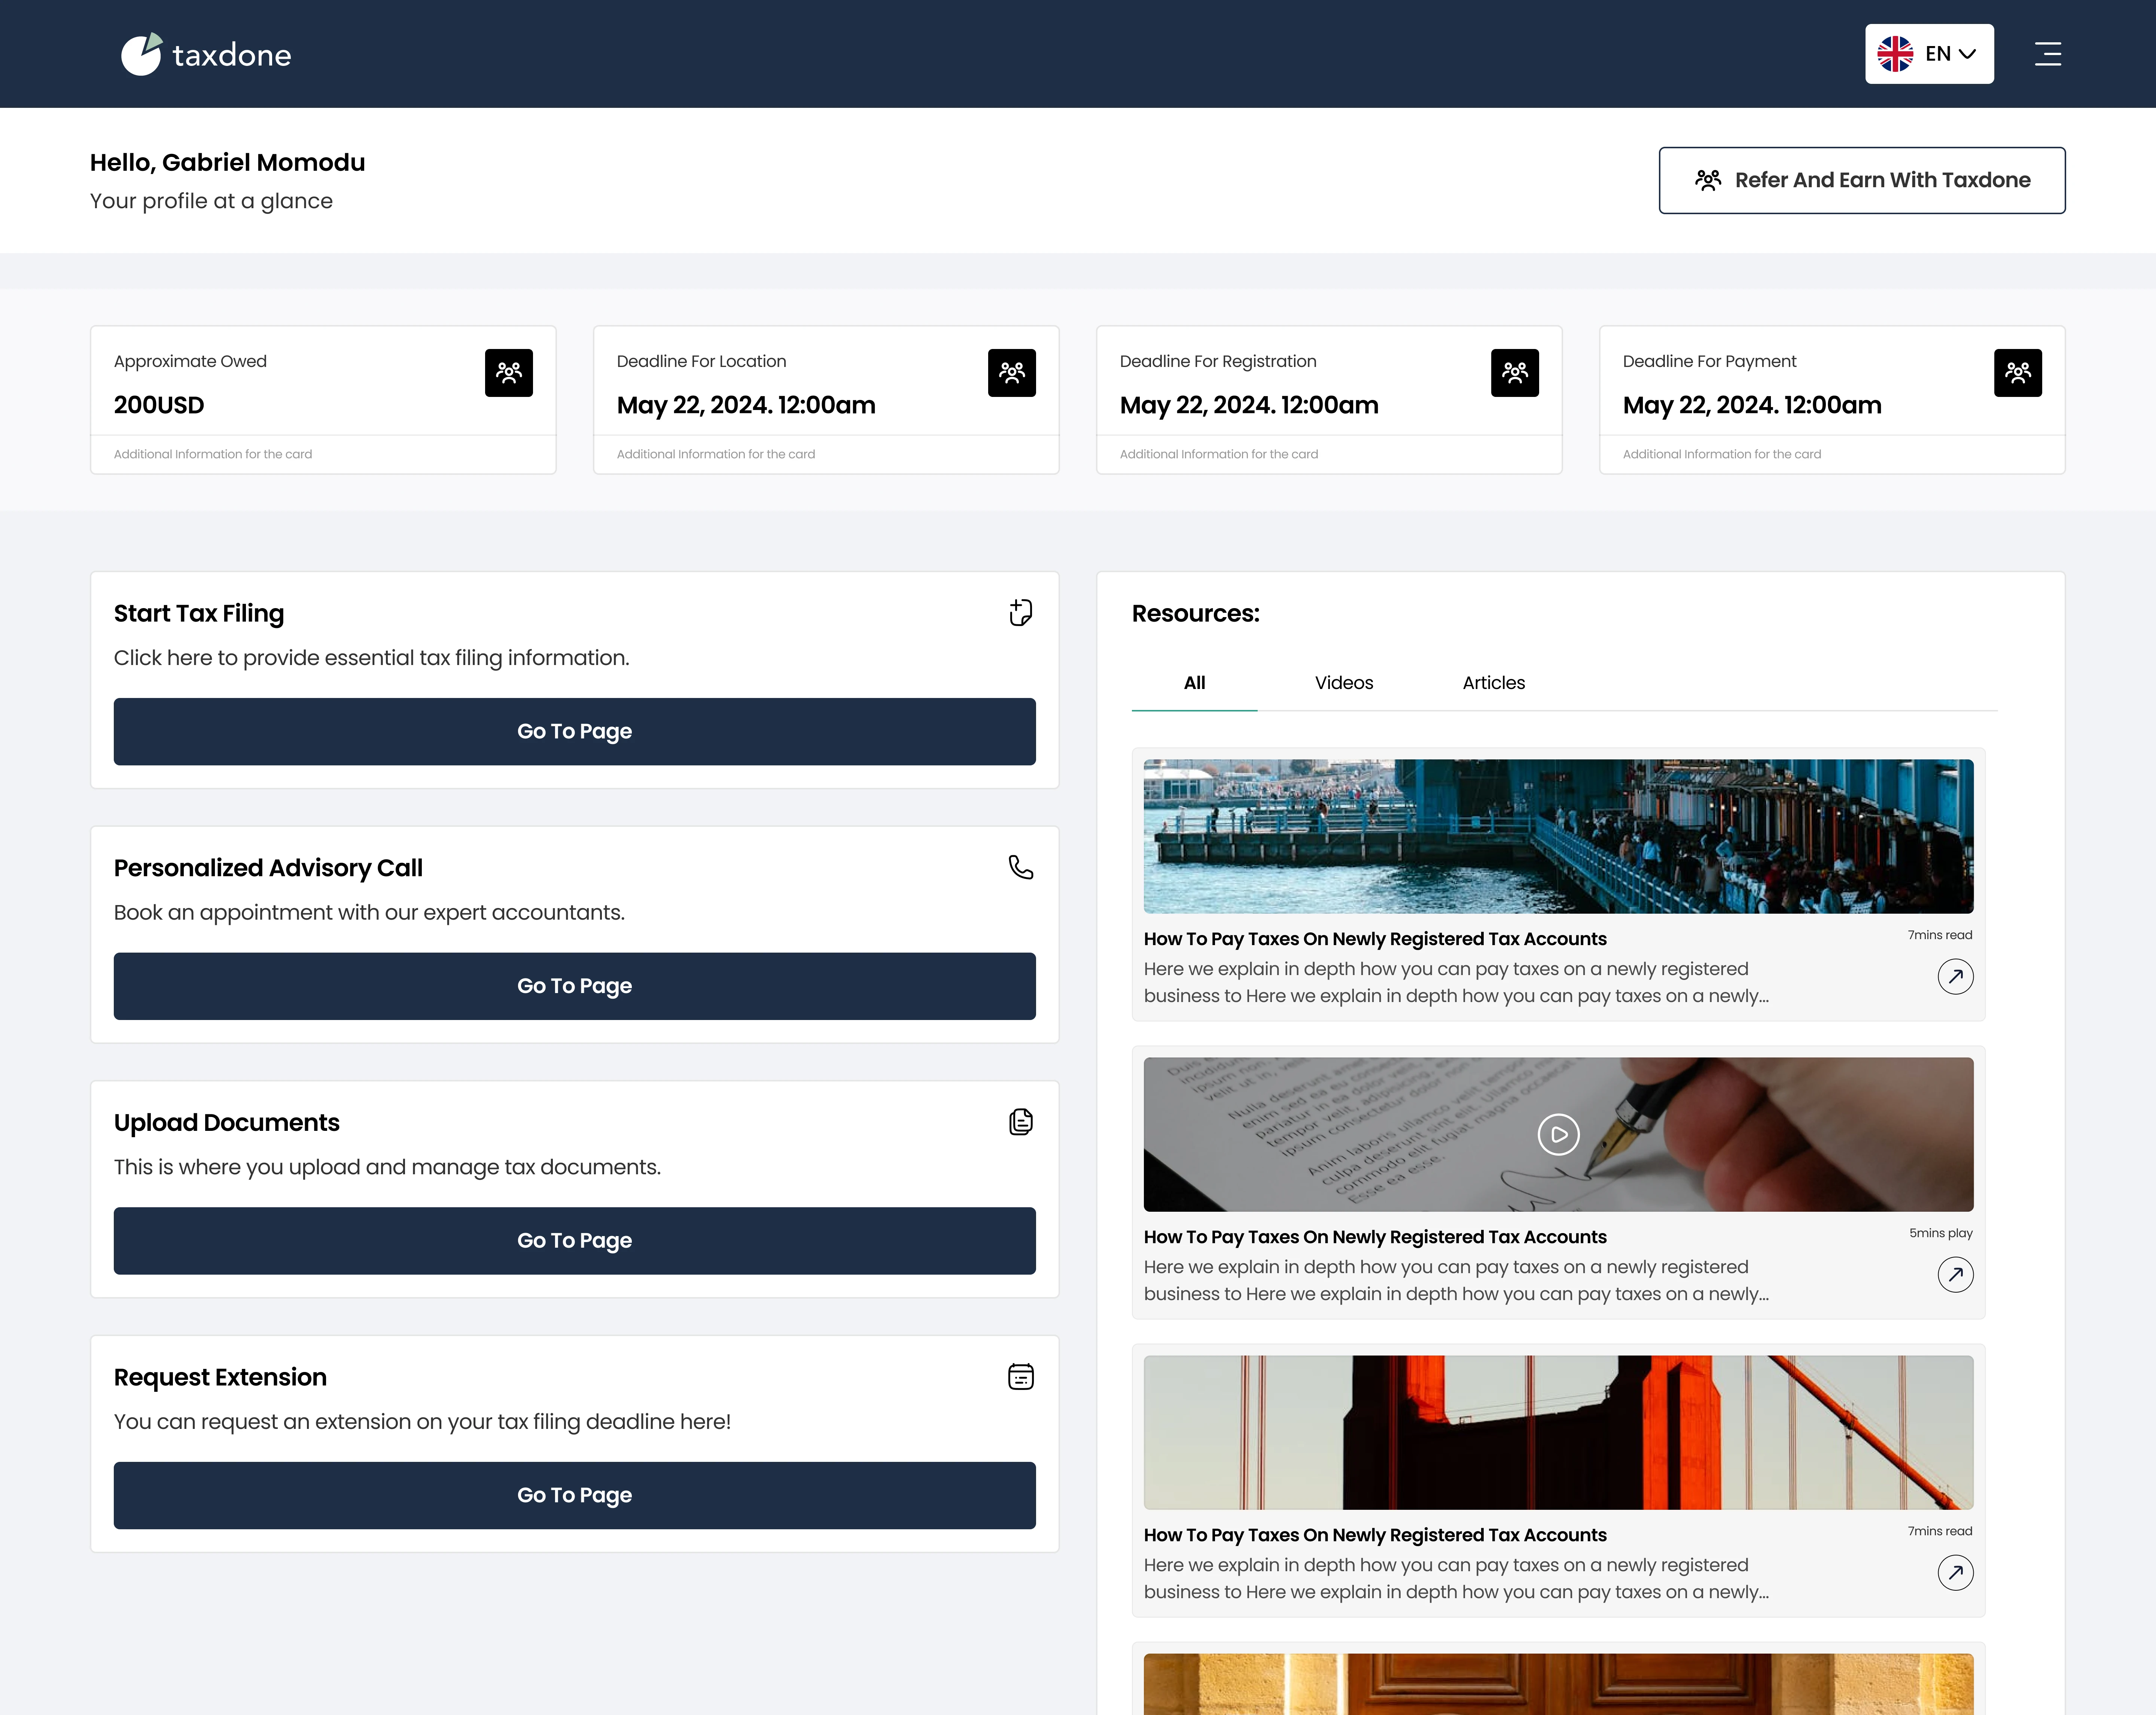Go to the Start Tax Filing page
Screen dimensions: 2156x1715
574,731
